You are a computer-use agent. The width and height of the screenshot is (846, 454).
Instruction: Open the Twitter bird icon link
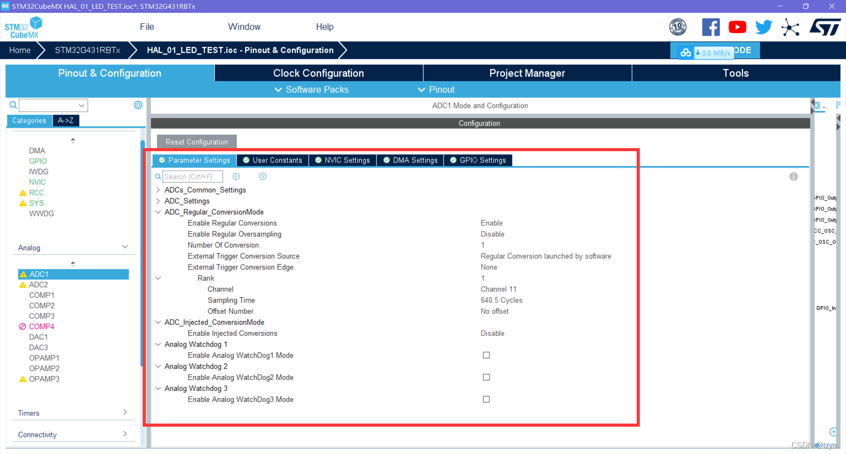(764, 27)
